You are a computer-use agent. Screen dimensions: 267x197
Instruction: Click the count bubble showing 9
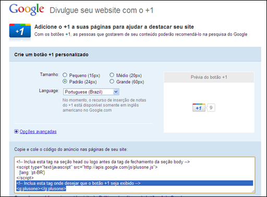point(211,108)
